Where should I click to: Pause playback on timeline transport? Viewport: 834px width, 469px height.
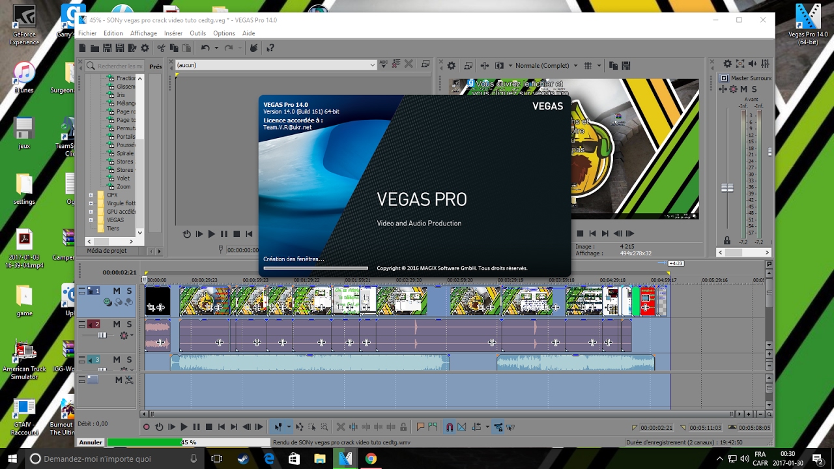click(196, 427)
